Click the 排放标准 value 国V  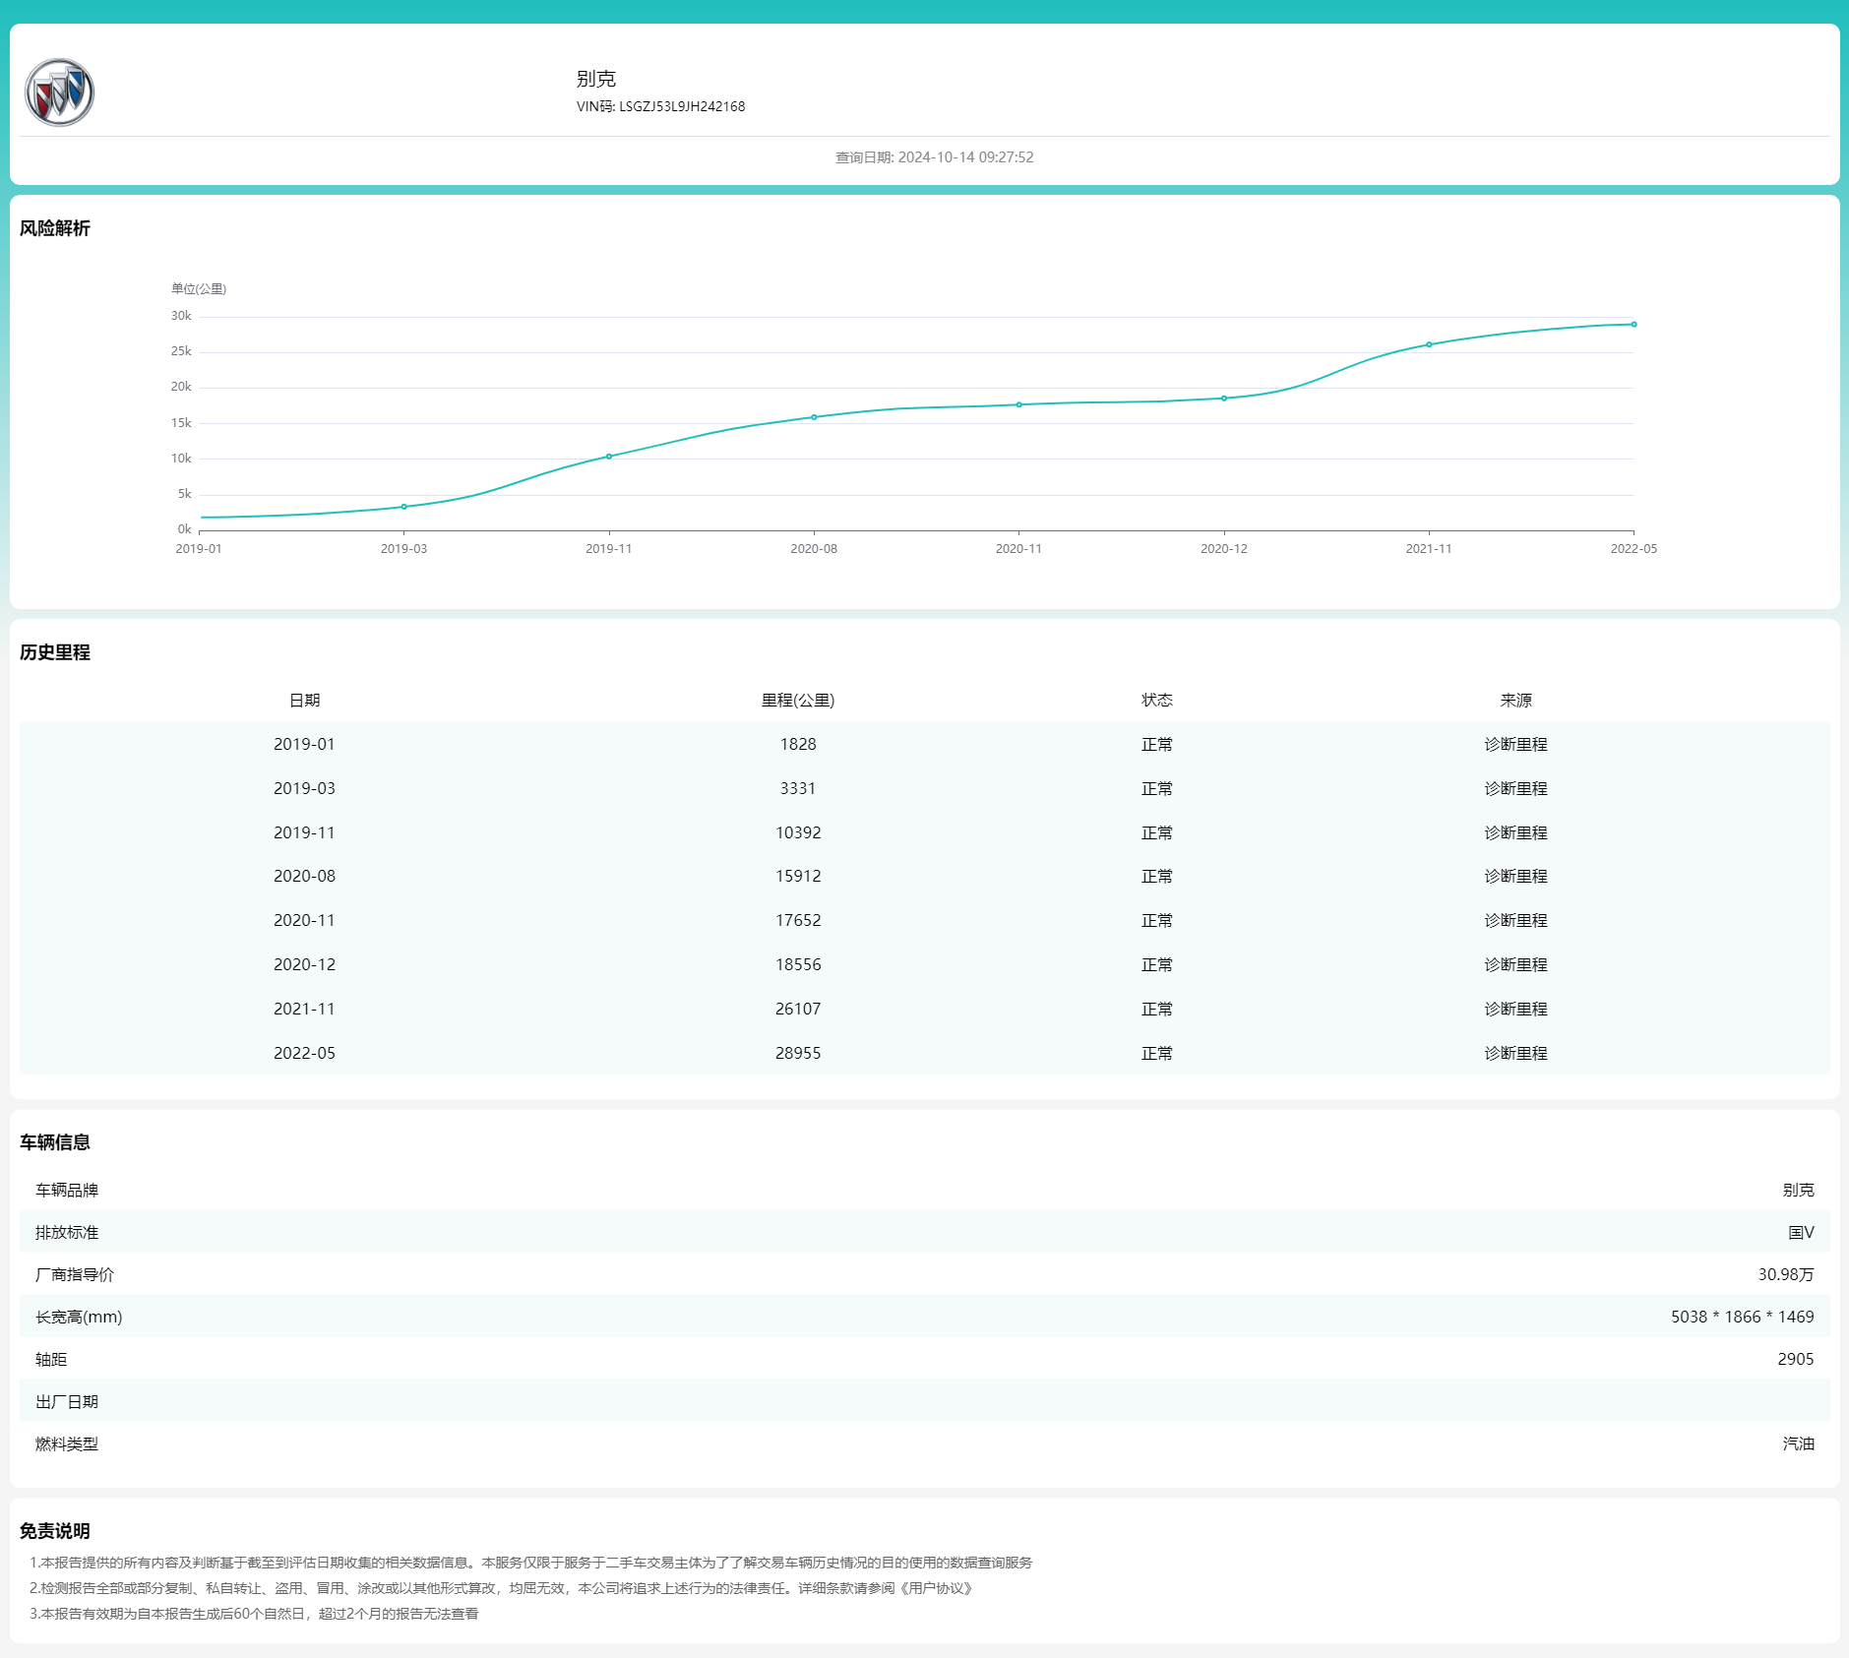[x=1801, y=1232]
